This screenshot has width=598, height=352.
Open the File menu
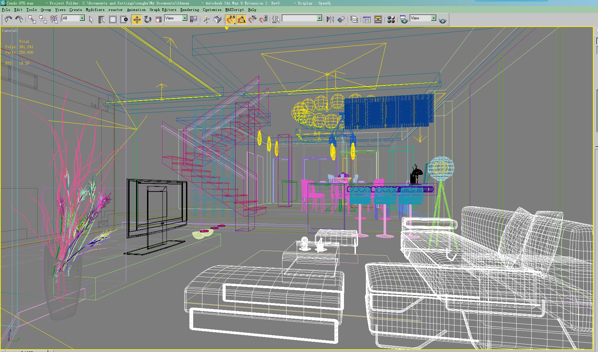[x=6, y=10]
